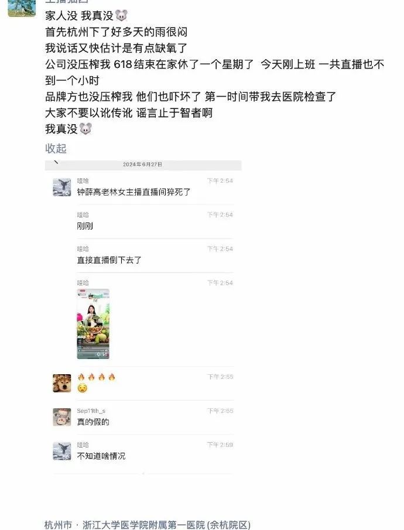The height and width of the screenshot is (530, 404).
Task: Tap whale avatar beside 不知道啥情况 message
Action: click(x=62, y=451)
